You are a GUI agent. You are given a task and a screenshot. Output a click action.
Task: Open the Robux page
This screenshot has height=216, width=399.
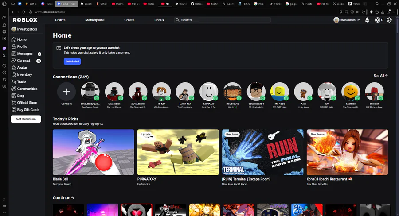coord(159,20)
